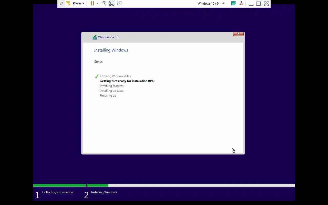Screen dimensions: 328x205
Task: Close the Windows Setup dialog
Action: (238, 34)
